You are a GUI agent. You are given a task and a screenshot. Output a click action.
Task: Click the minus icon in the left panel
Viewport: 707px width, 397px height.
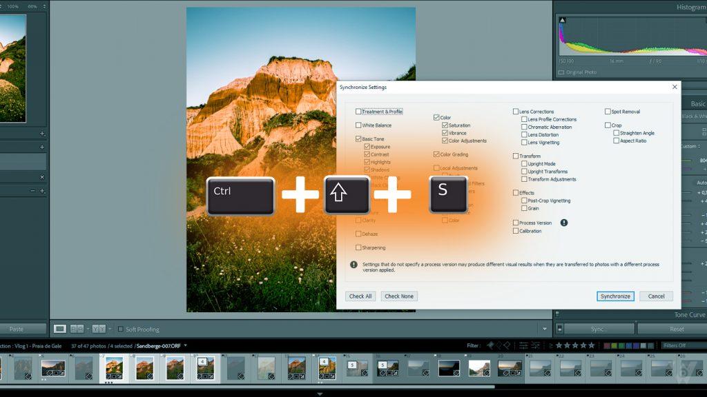pos(32,191)
